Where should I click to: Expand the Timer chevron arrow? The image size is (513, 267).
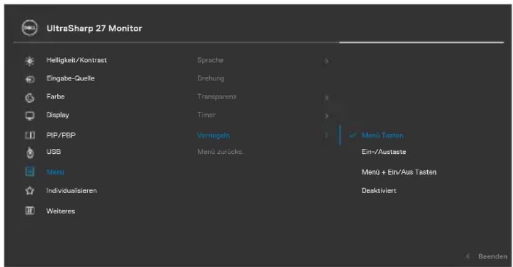326,116
